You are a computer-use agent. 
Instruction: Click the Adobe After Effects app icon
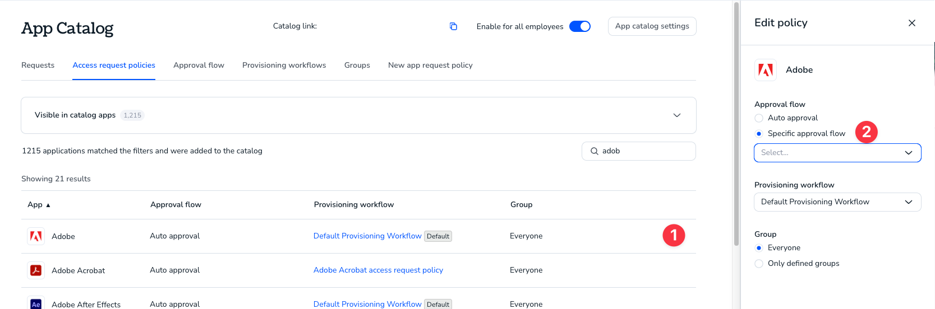(36, 303)
